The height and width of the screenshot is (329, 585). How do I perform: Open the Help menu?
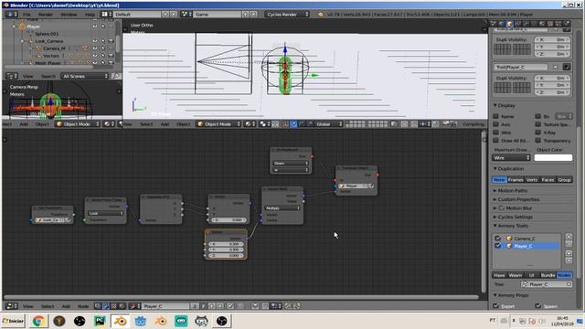click(x=90, y=15)
